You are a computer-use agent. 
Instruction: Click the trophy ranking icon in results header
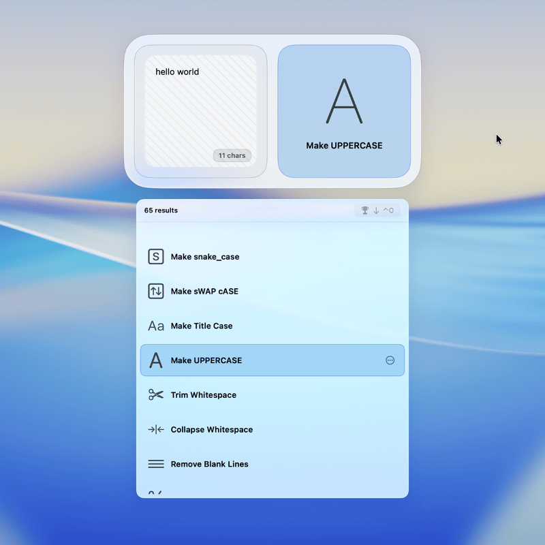point(365,211)
